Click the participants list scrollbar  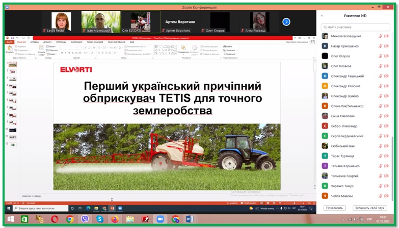(x=392, y=169)
